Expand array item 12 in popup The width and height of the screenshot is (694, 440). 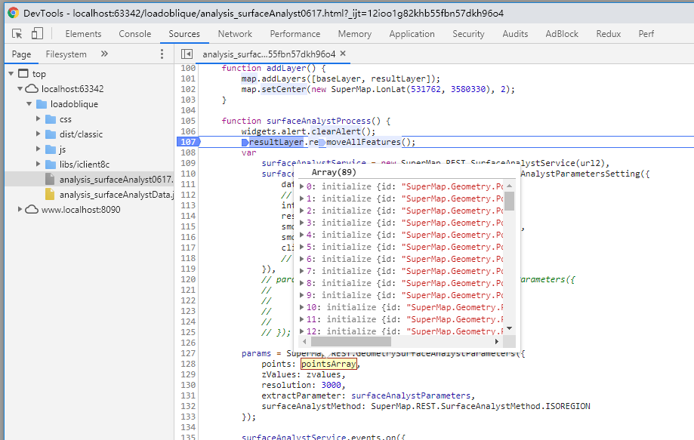[302, 331]
